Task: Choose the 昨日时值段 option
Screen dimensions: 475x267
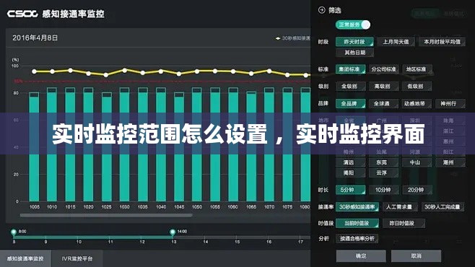Action: 401,224
